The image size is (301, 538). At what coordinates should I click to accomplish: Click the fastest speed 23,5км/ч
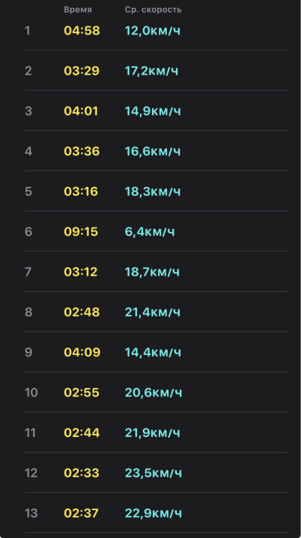(x=154, y=472)
